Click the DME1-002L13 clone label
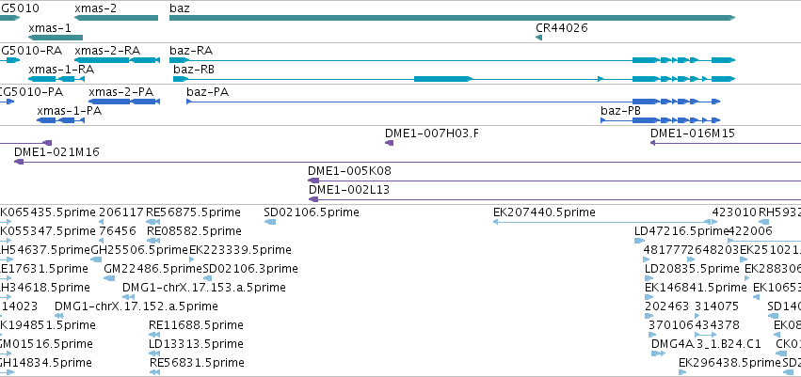The width and height of the screenshot is (801, 377). click(x=349, y=190)
